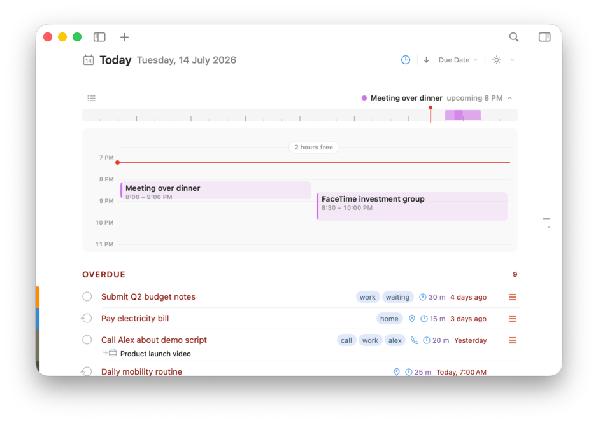Image resolution: width=598 pixels, height=423 pixels.
Task: Complete the Pay electricity bill checkbox
Action: pos(87,318)
